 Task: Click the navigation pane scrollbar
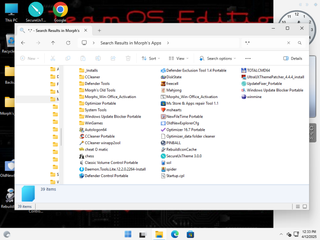click(61, 137)
